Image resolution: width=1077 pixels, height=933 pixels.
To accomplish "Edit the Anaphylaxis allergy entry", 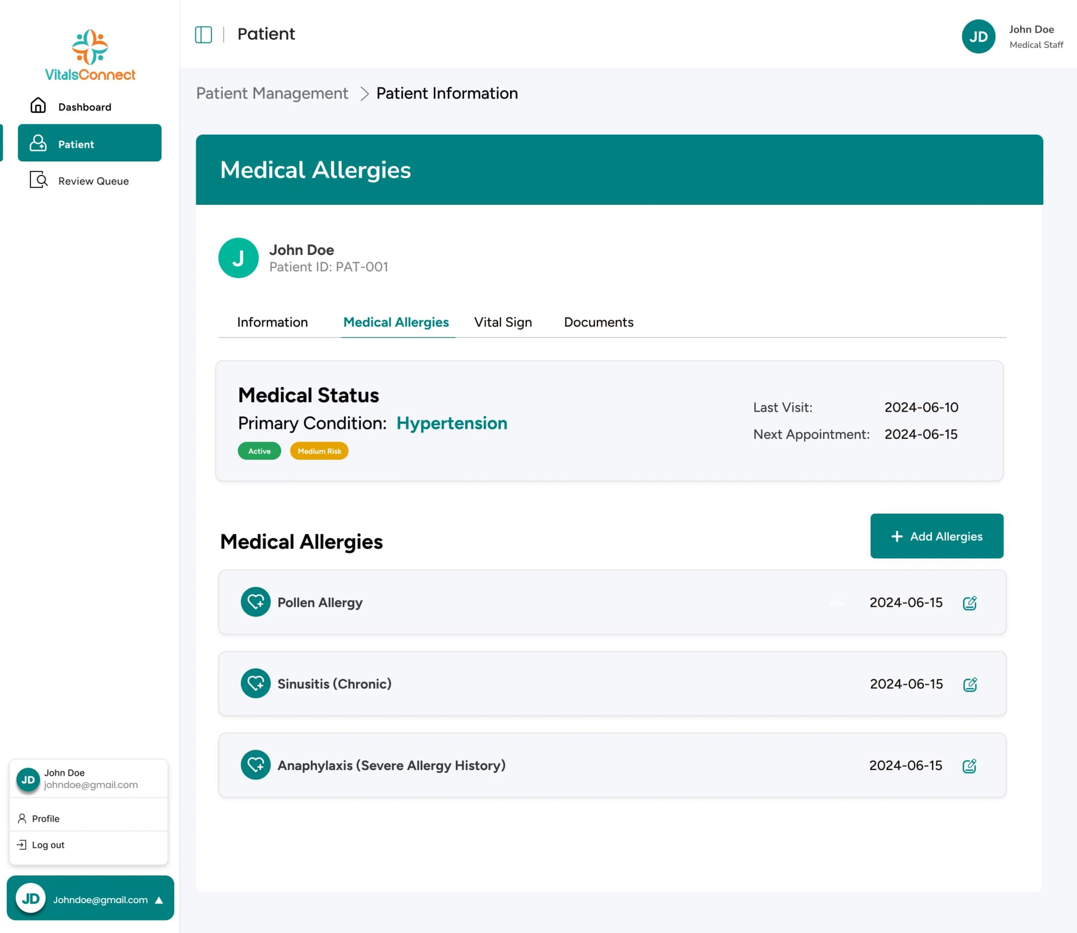I will click(x=969, y=766).
